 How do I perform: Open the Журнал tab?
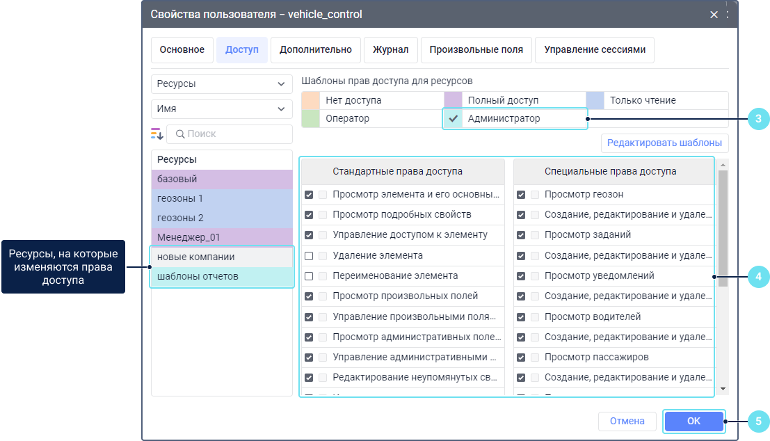[390, 50]
